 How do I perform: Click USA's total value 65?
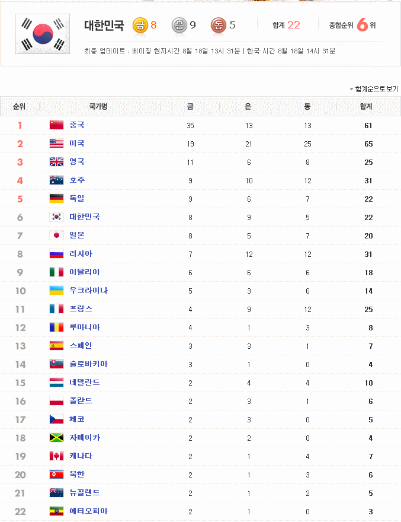tap(368, 144)
